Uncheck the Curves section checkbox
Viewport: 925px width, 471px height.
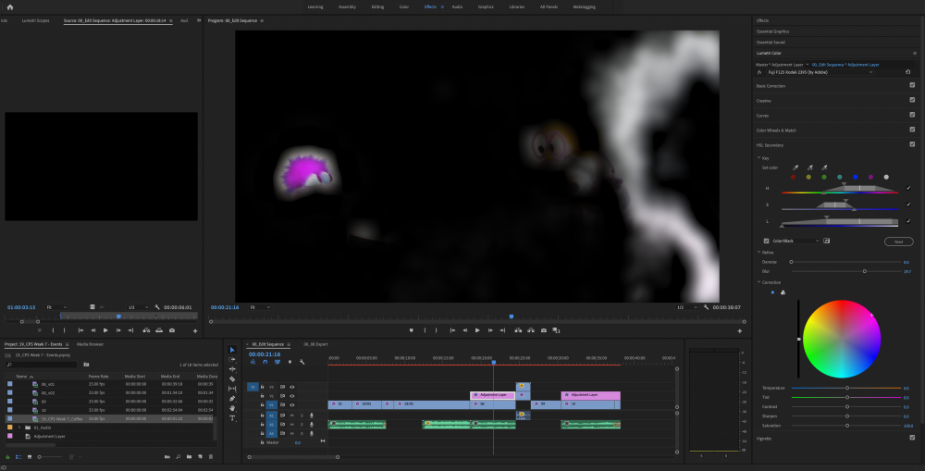coord(912,115)
